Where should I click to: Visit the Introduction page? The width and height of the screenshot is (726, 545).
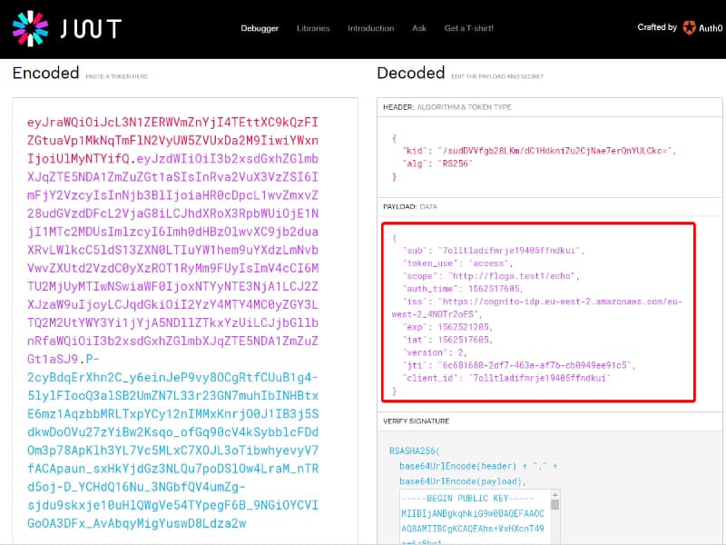tap(370, 28)
